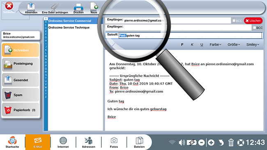The height and width of the screenshot is (150, 267).
Task: Click the battery charging icon
Action: tap(192, 142)
